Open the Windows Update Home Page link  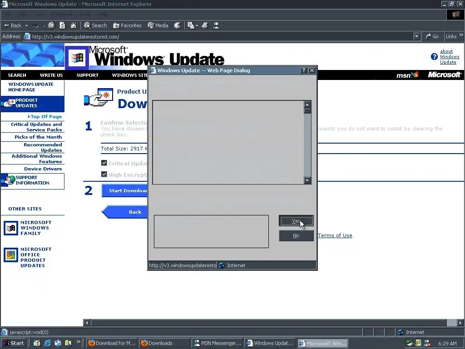coord(31,87)
